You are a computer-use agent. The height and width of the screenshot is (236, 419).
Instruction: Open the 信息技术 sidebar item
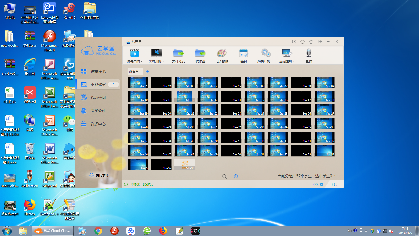click(x=98, y=71)
